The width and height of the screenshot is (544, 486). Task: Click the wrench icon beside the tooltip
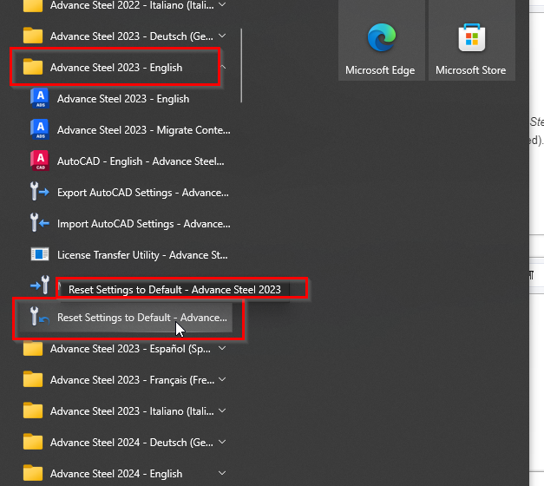pyautogui.click(x=40, y=285)
